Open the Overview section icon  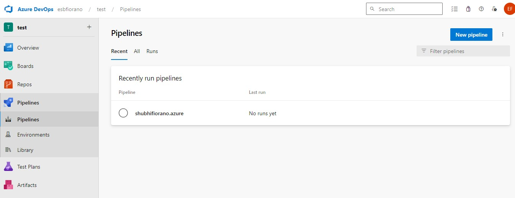pyautogui.click(x=8, y=48)
